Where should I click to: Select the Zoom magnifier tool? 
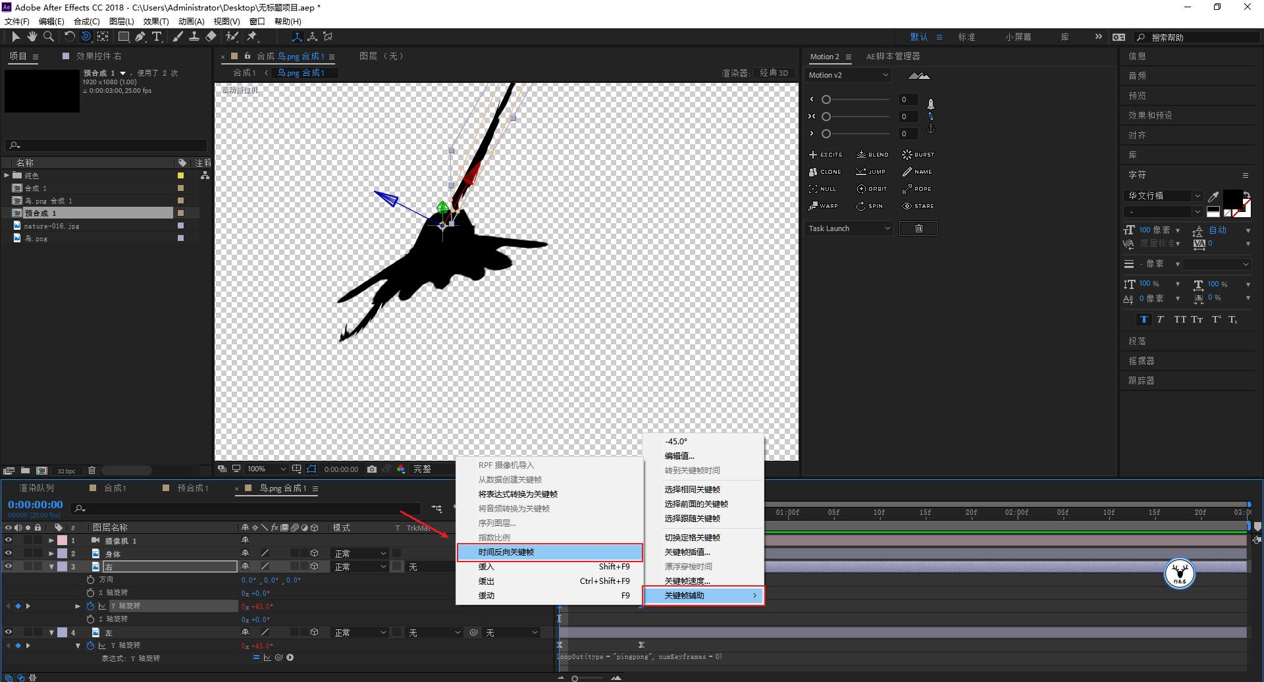[x=49, y=37]
